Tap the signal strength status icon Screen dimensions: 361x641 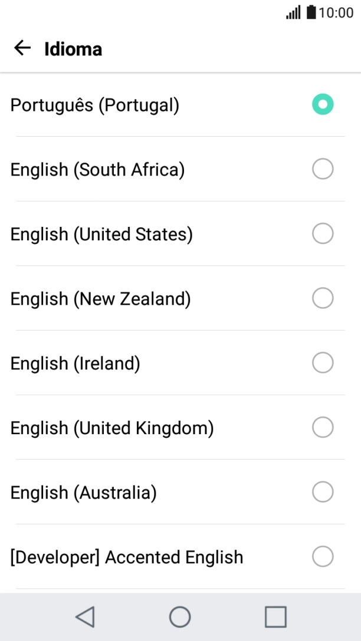pos(293,12)
